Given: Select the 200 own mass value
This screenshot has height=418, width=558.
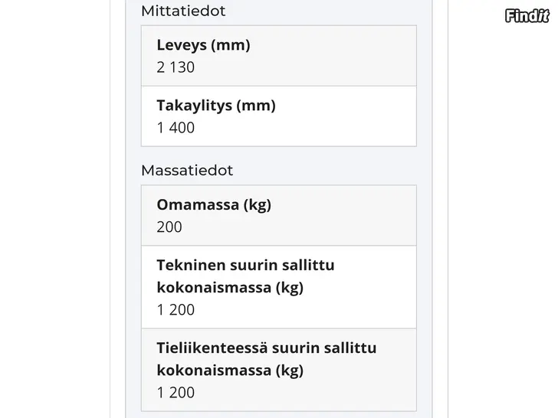Looking at the screenshot, I should (169, 227).
